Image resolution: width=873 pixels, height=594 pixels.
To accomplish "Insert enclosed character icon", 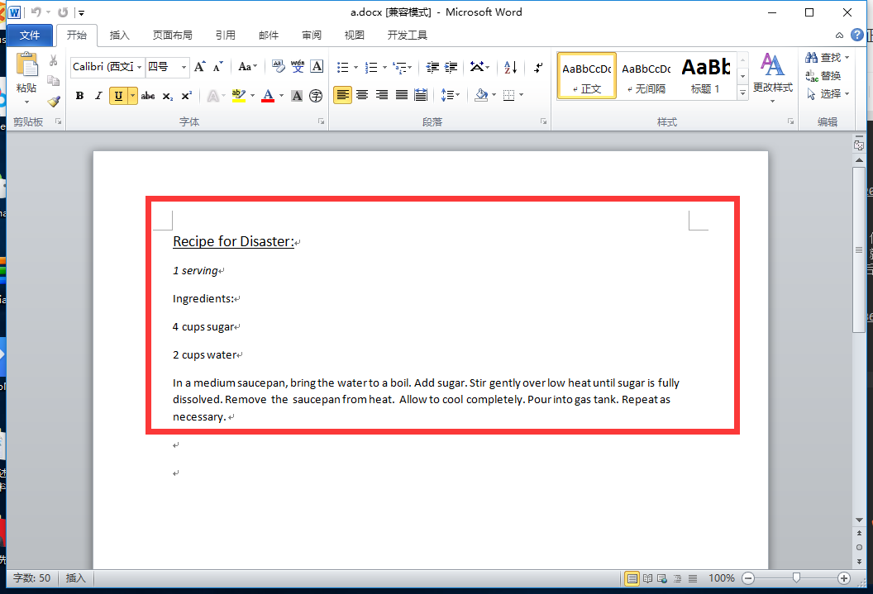I will point(316,96).
